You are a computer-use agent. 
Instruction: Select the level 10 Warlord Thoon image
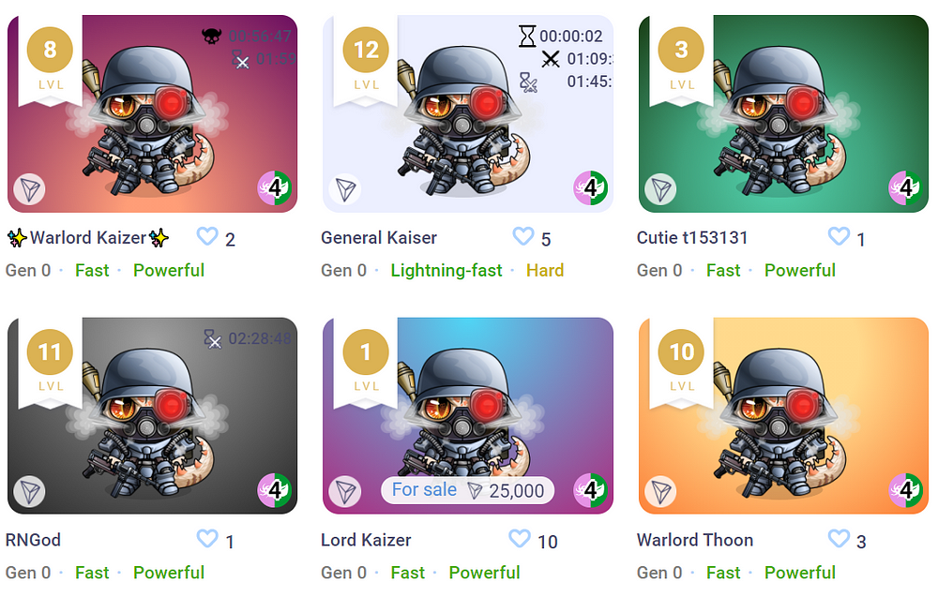coord(783,415)
